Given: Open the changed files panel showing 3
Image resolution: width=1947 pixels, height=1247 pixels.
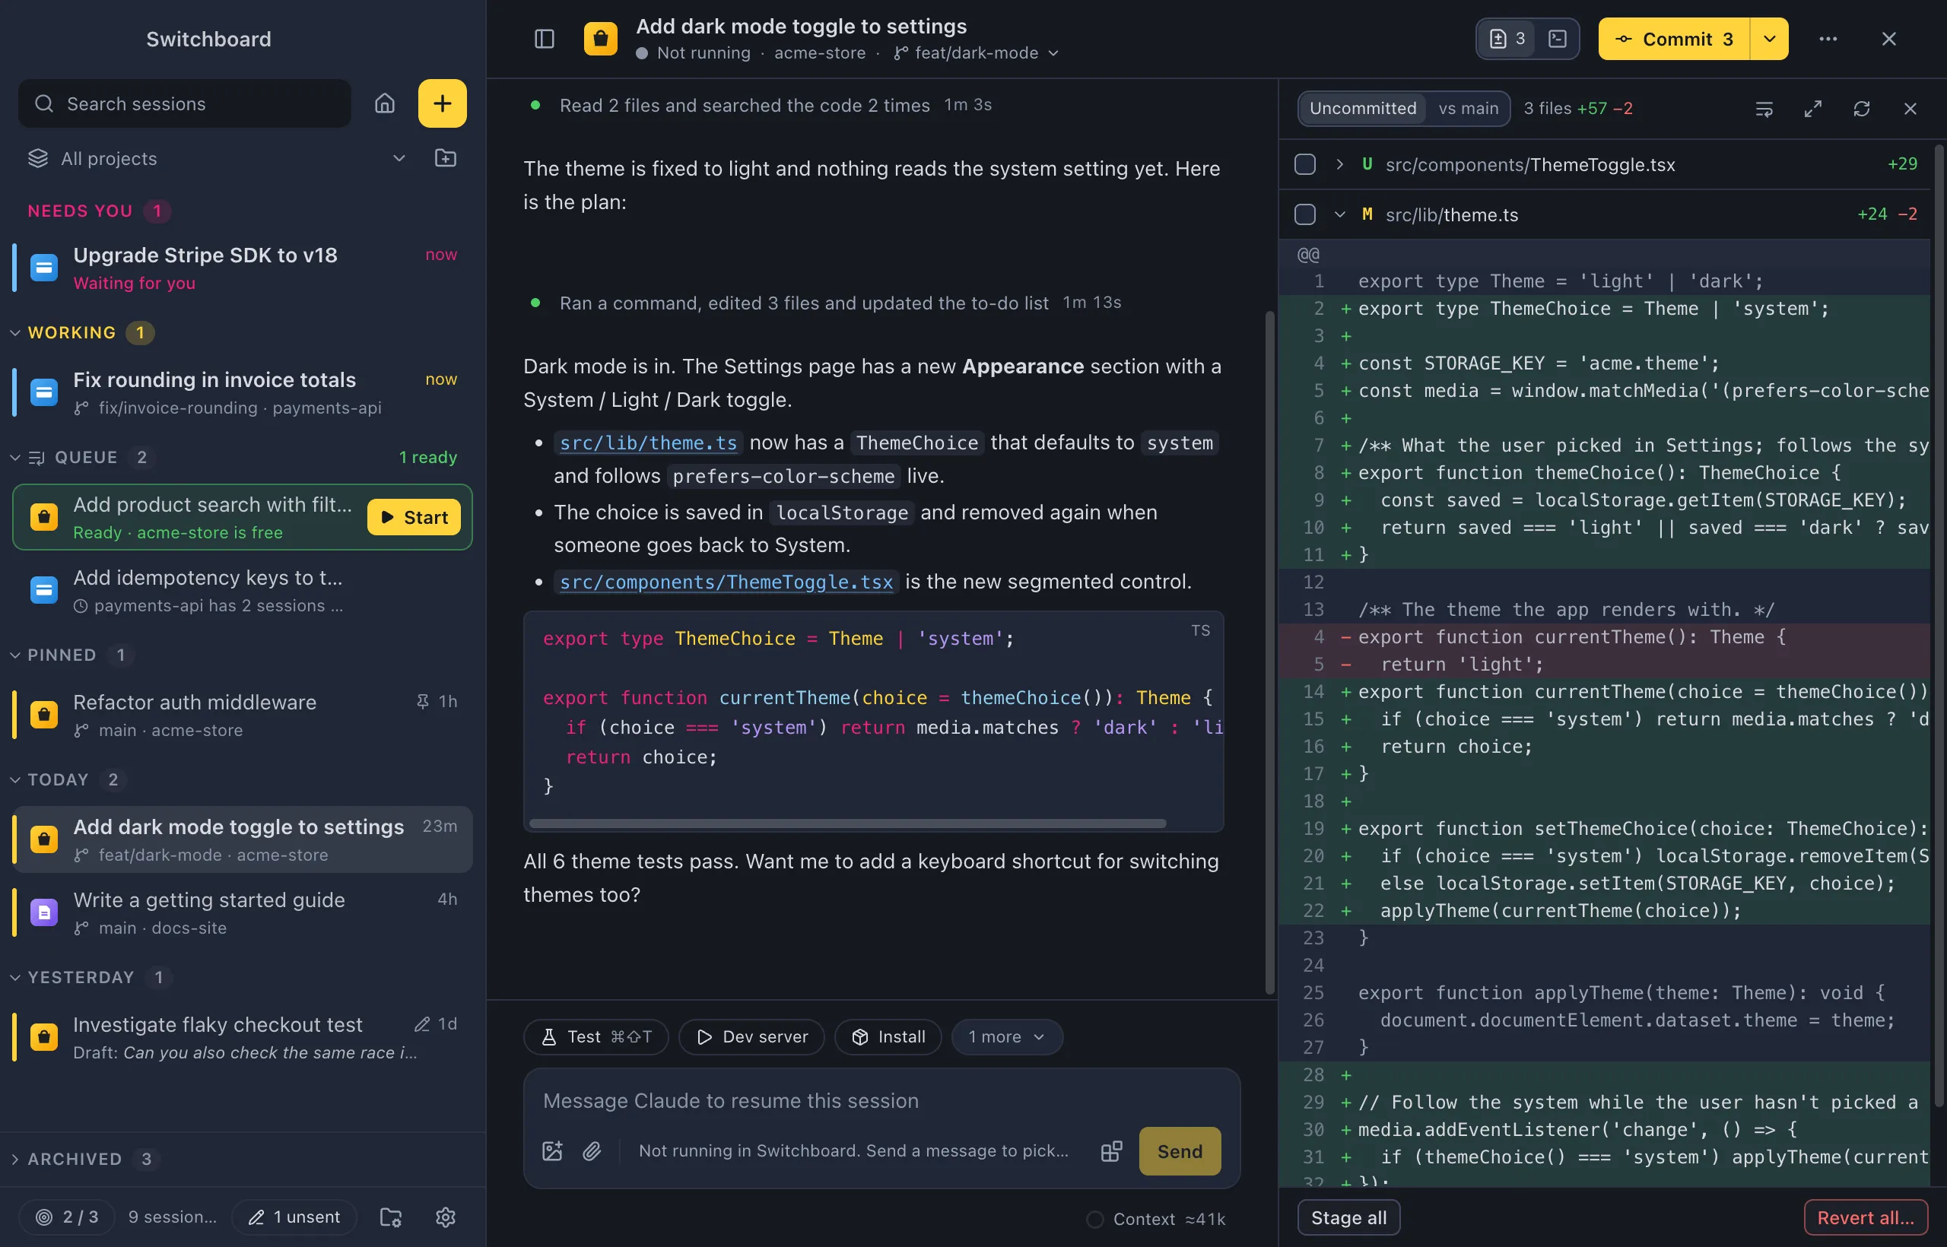Looking at the screenshot, I should pos(1507,39).
